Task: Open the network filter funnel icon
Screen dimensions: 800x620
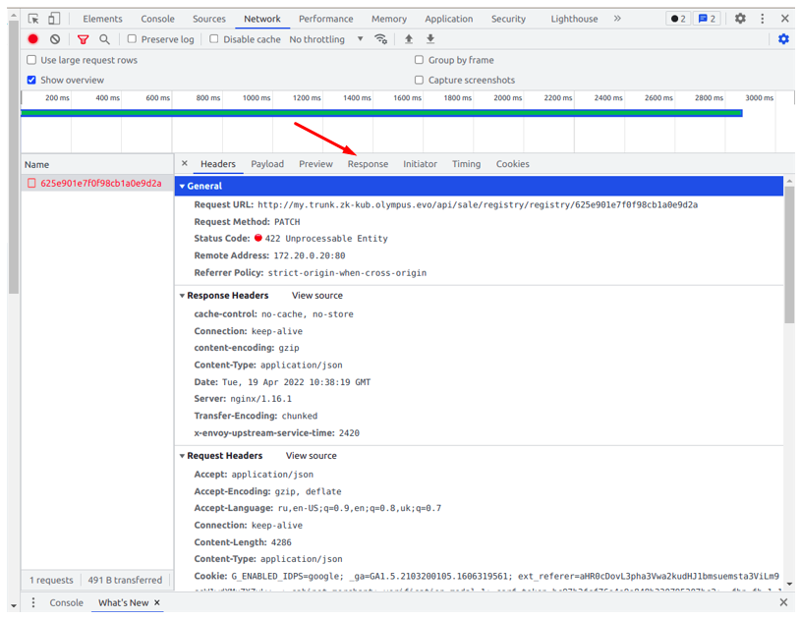Action: point(83,39)
